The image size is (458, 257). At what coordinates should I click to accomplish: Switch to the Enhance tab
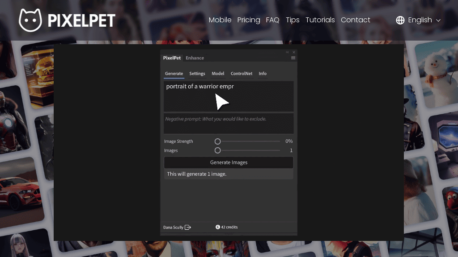(195, 58)
